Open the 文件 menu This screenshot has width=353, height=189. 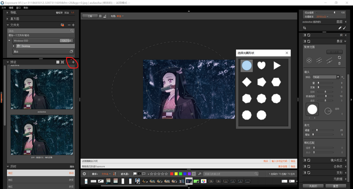click(x=4, y=8)
